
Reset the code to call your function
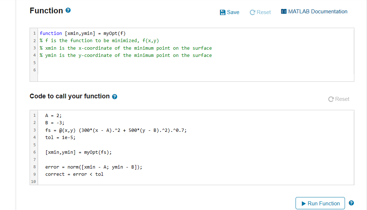[339, 99]
